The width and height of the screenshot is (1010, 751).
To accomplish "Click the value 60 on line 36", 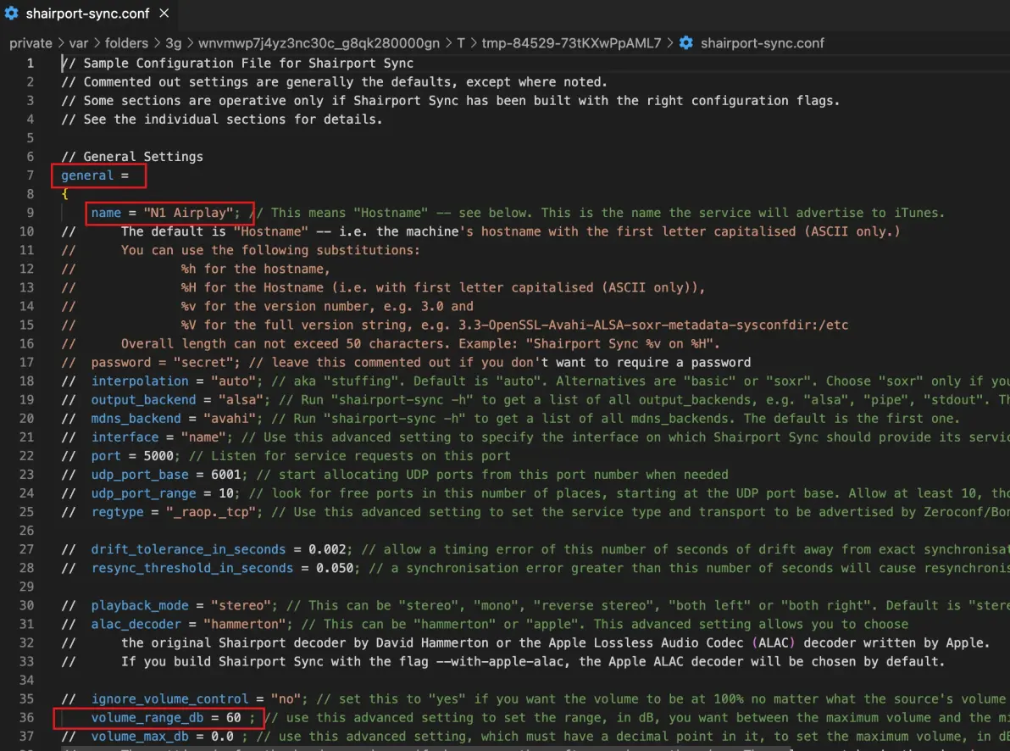I will 233,717.
